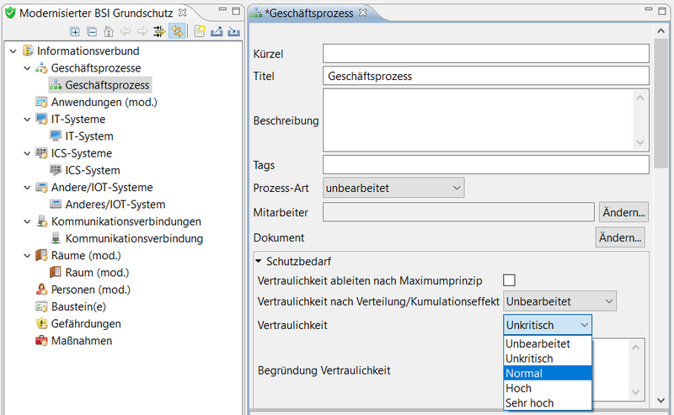674x415 pixels.
Task: Click the filter icon with yellow arrow
Action: tap(159, 31)
